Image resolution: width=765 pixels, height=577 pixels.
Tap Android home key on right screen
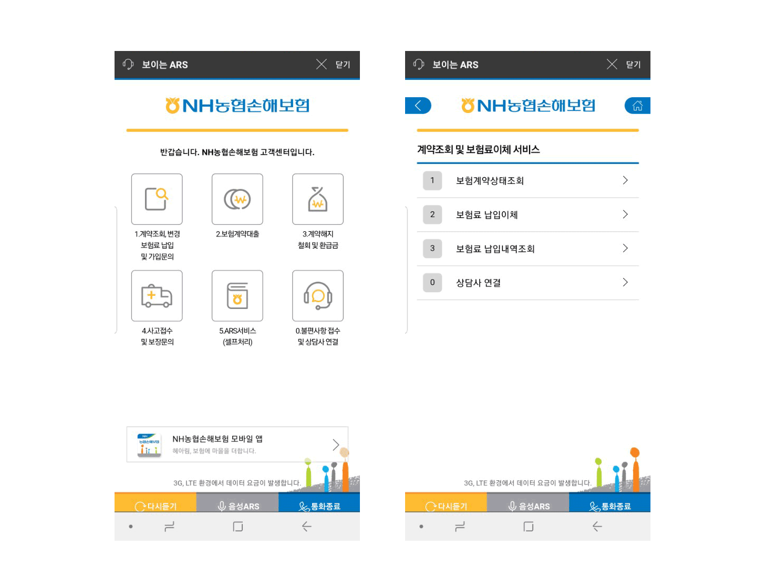pyautogui.click(x=529, y=527)
